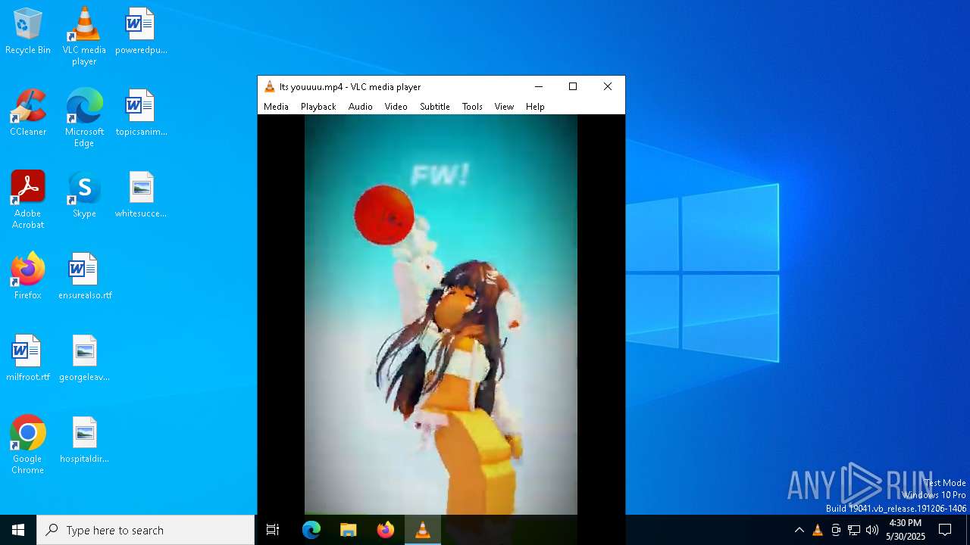Viewport: 970px width, 545px height.
Task: Click the VLC cone icon in title bar
Action: (x=269, y=86)
